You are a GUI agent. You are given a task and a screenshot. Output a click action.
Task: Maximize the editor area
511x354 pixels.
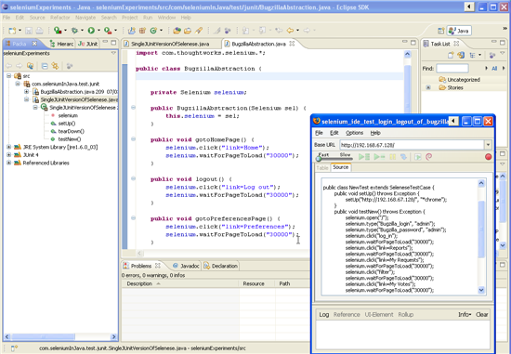coord(413,43)
